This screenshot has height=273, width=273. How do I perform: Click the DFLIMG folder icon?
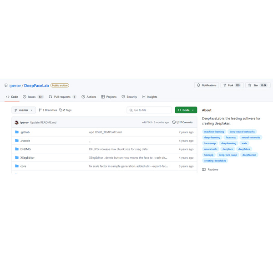pyautogui.click(x=17, y=149)
